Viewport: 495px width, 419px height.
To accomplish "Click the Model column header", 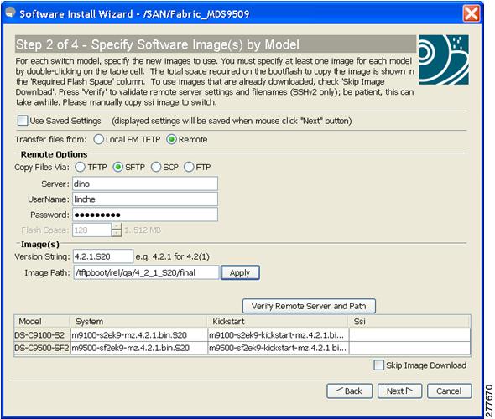I will (42, 321).
